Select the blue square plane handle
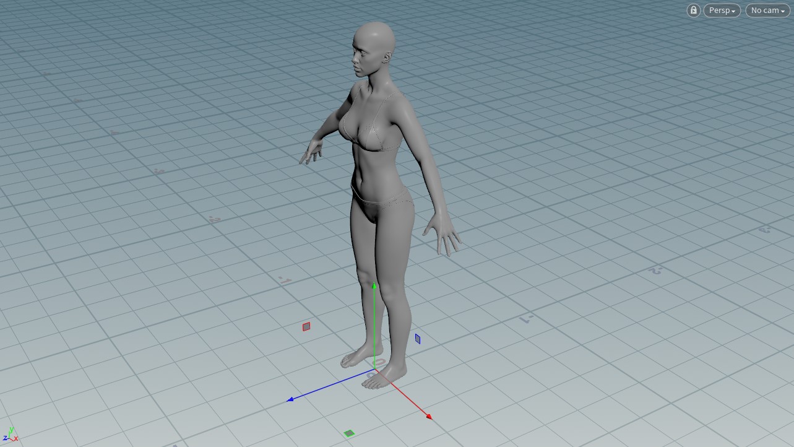 pyautogui.click(x=418, y=339)
